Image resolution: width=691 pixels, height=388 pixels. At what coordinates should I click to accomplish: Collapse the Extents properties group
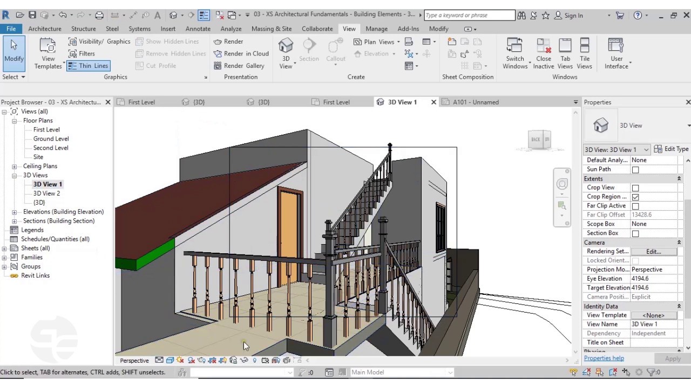pos(679,178)
